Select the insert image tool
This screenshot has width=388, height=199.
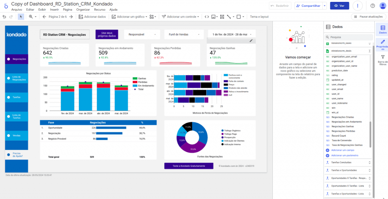coord(214,17)
